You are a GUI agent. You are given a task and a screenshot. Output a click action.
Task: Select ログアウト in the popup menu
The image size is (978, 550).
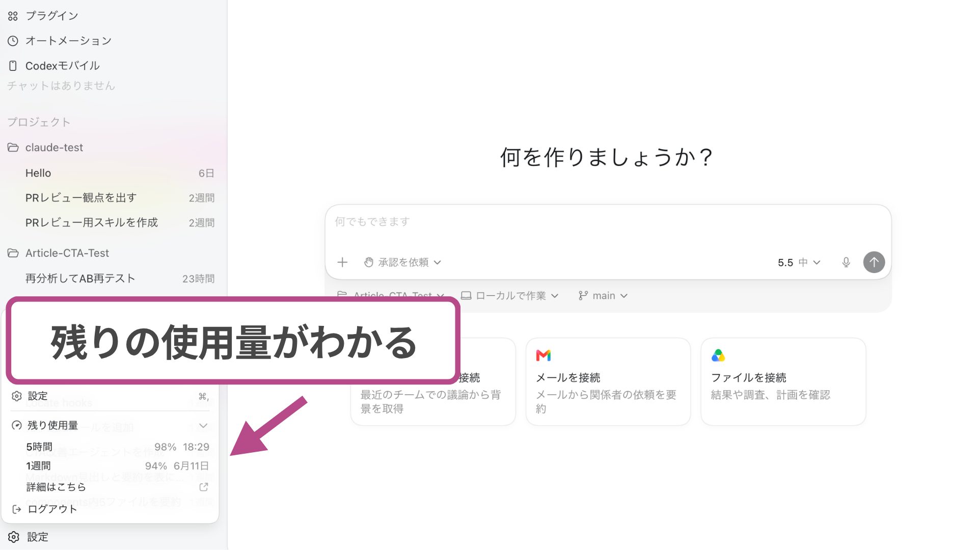(110, 509)
